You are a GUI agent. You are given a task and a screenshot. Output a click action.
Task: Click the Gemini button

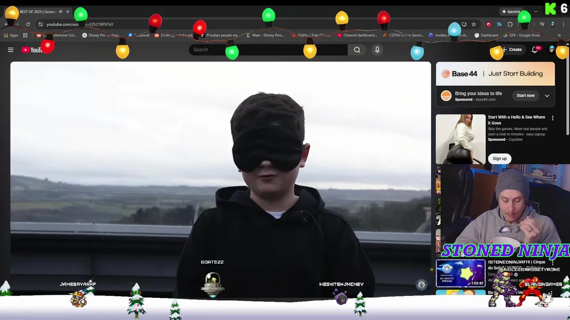511,12
